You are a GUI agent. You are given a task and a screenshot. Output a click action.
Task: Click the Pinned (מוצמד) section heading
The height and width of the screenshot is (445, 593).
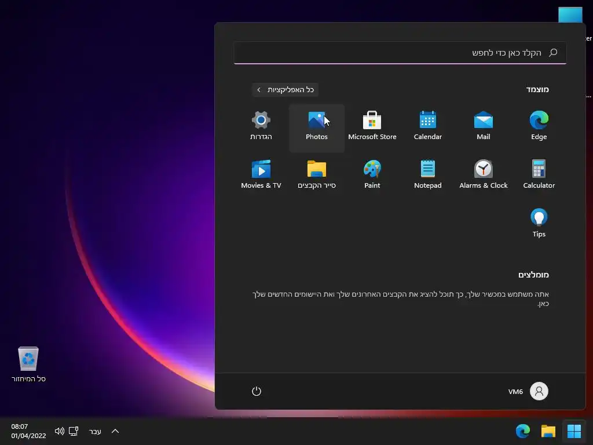point(537,90)
